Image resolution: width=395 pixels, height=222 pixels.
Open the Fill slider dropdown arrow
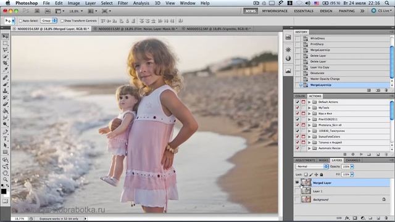(352, 174)
